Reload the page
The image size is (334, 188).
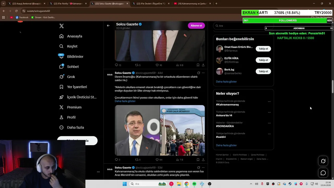16,11
